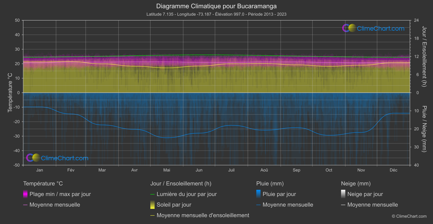Click the © ClimeChart.com copyright text
Image resolution: width=433 pixels, height=224 pixels.
click(x=409, y=216)
